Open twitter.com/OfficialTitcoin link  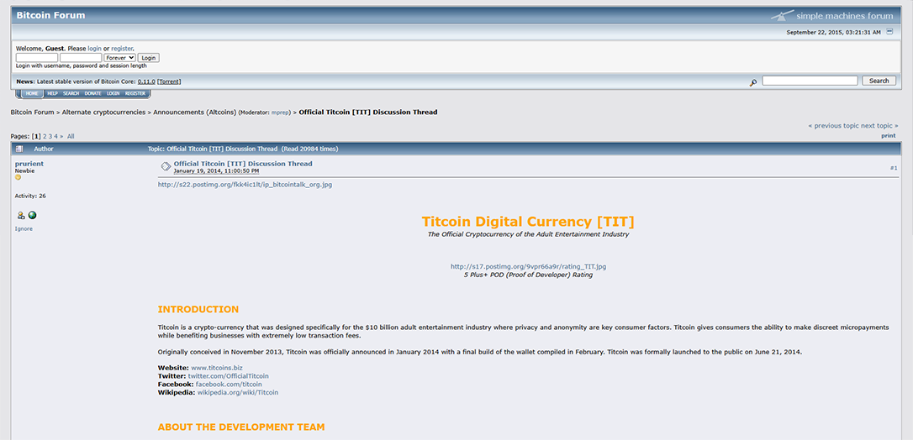[229, 376]
